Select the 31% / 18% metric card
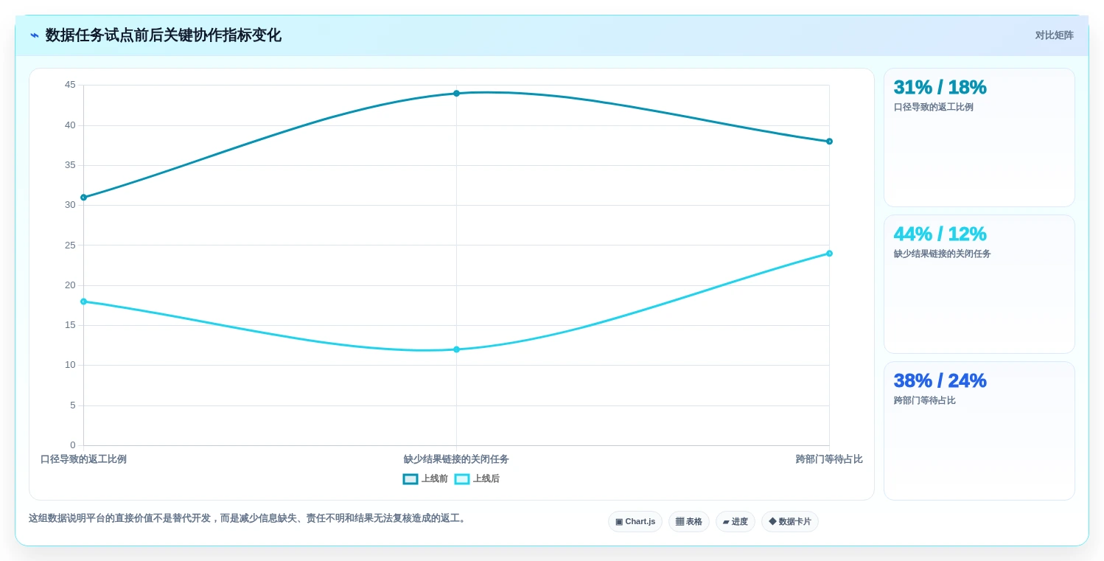Image resolution: width=1104 pixels, height=561 pixels. [979, 138]
